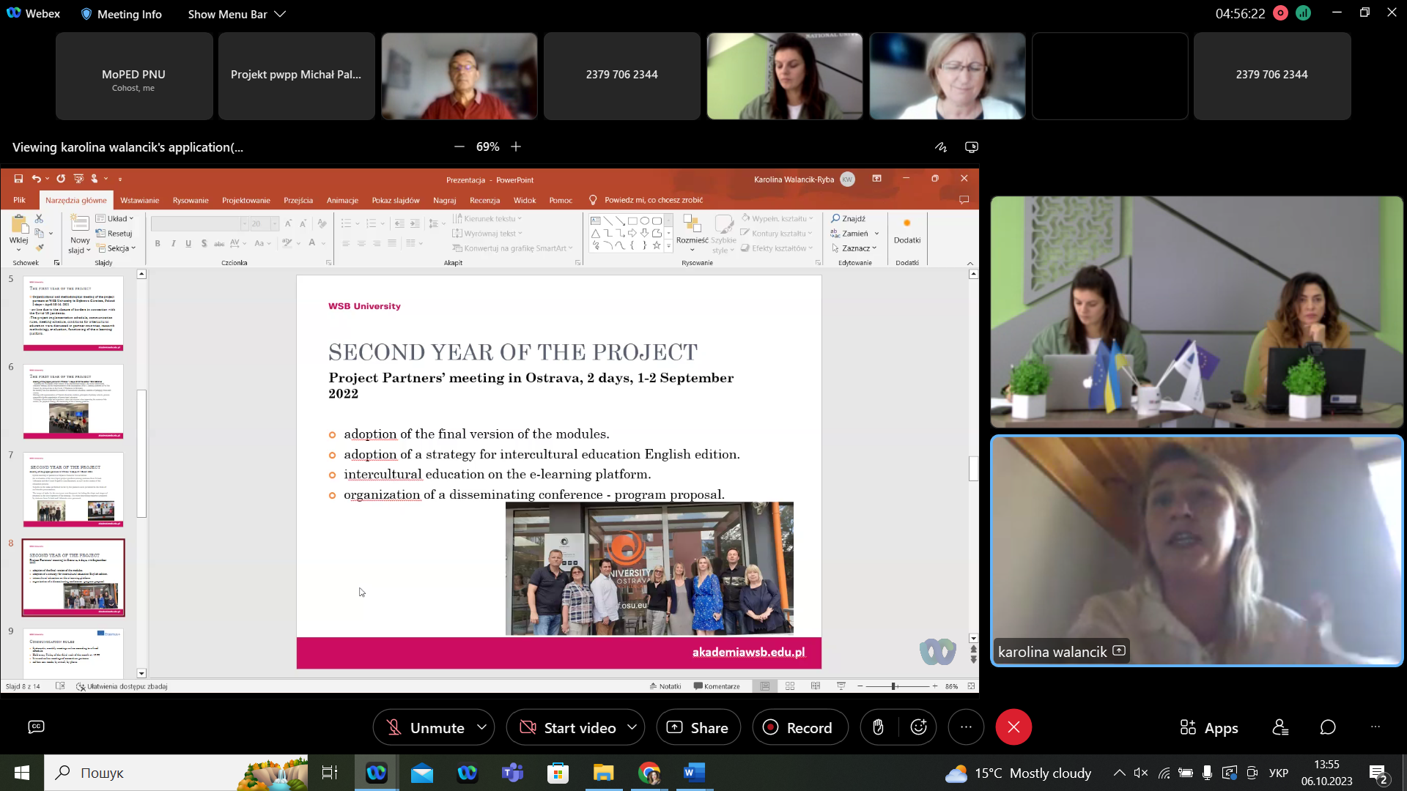
Task: Toggle the Record button
Action: [x=799, y=727]
